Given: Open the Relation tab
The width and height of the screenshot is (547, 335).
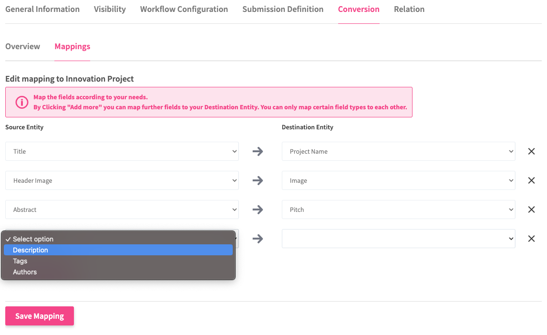Looking at the screenshot, I should [409, 9].
